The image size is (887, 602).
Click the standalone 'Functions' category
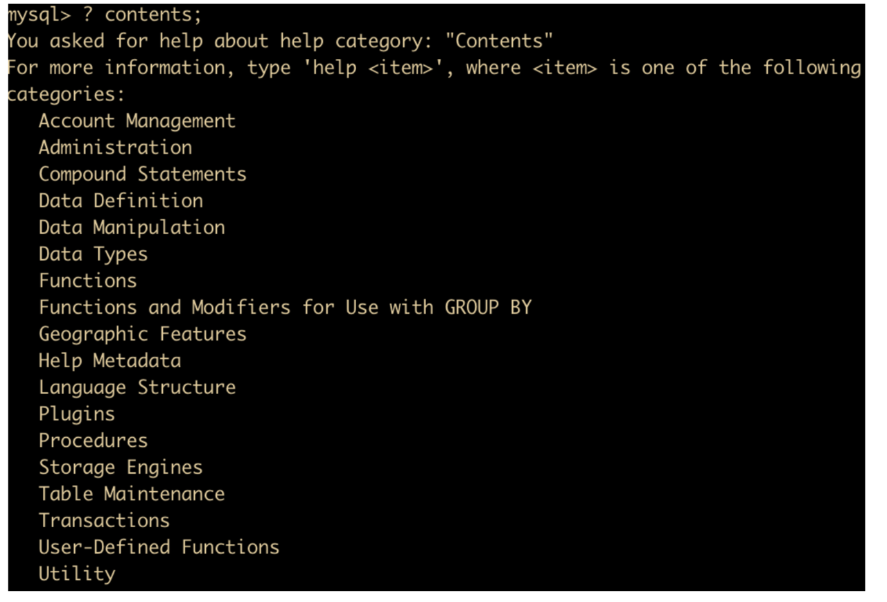pyautogui.click(x=88, y=281)
